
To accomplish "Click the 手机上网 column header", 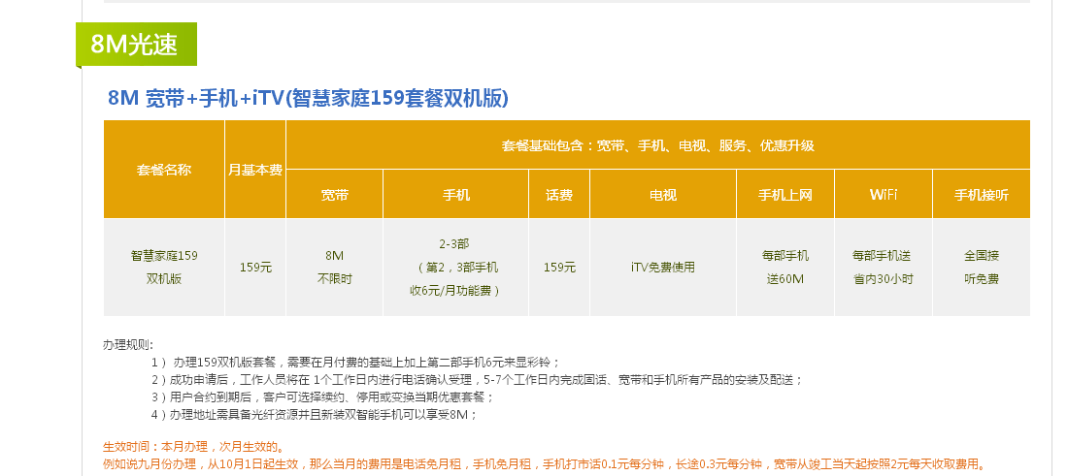I will 785,195.
